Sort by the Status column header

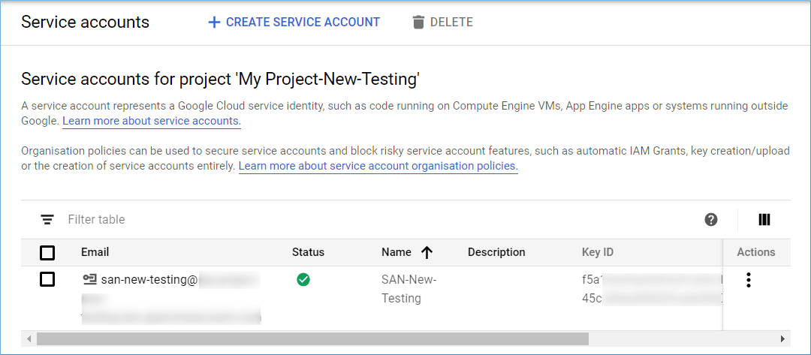click(x=309, y=252)
